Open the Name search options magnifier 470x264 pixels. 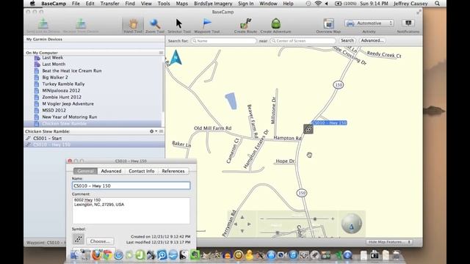pyautogui.click(x=195, y=41)
